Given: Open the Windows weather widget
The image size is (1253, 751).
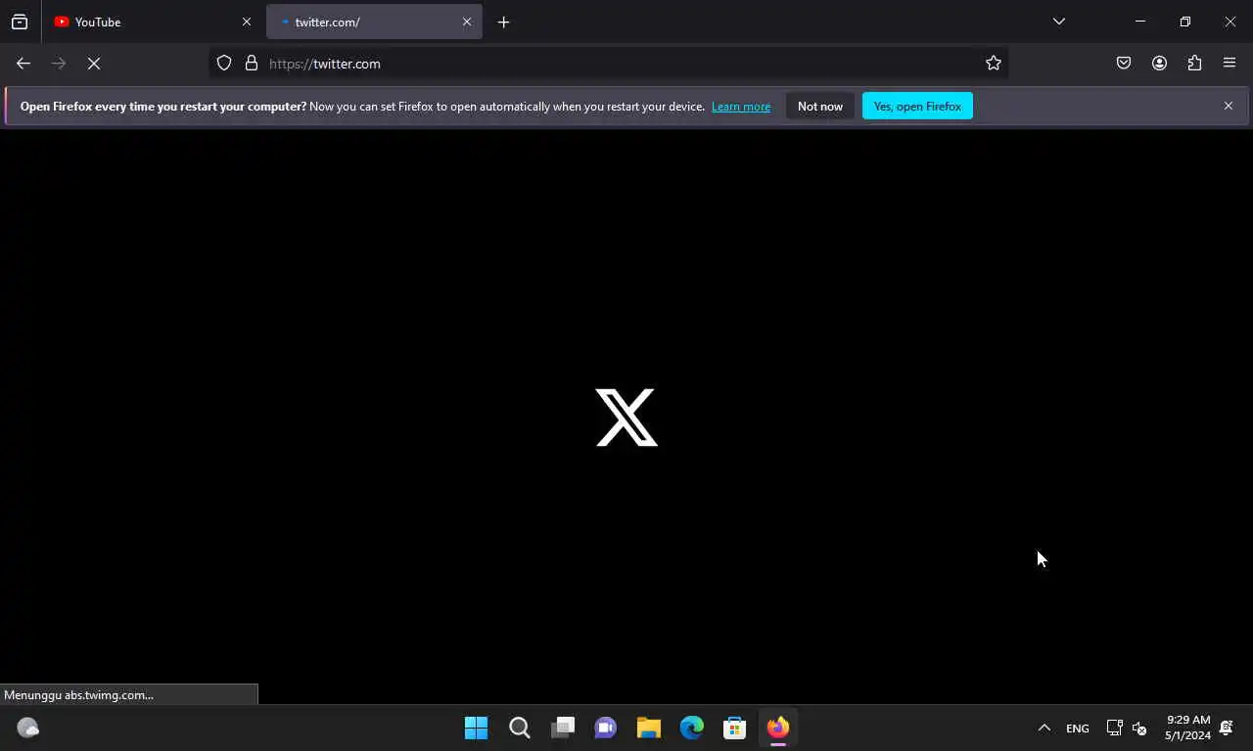Looking at the screenshot, I should [x=27, y=728].
